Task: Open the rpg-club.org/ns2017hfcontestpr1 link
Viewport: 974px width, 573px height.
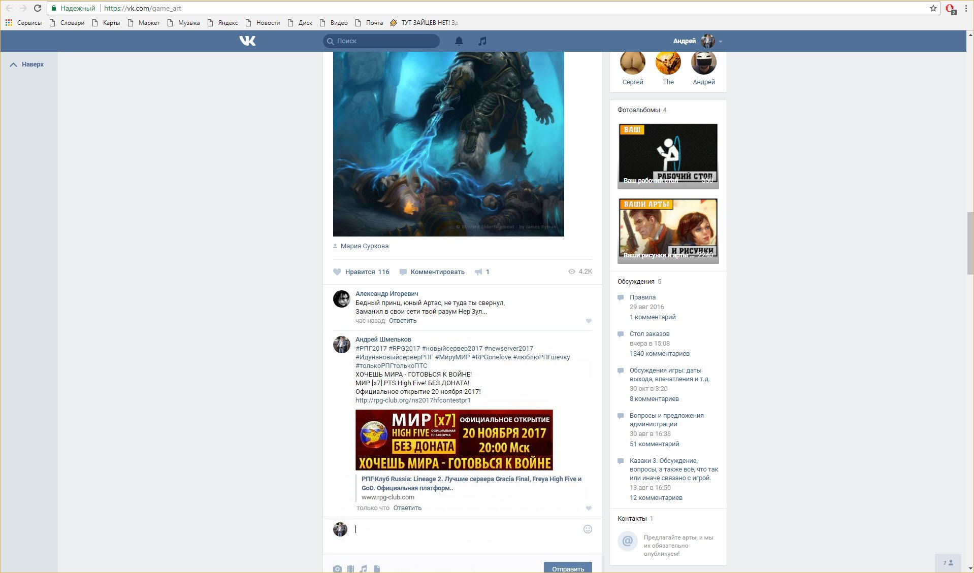Action: (413, 400)
